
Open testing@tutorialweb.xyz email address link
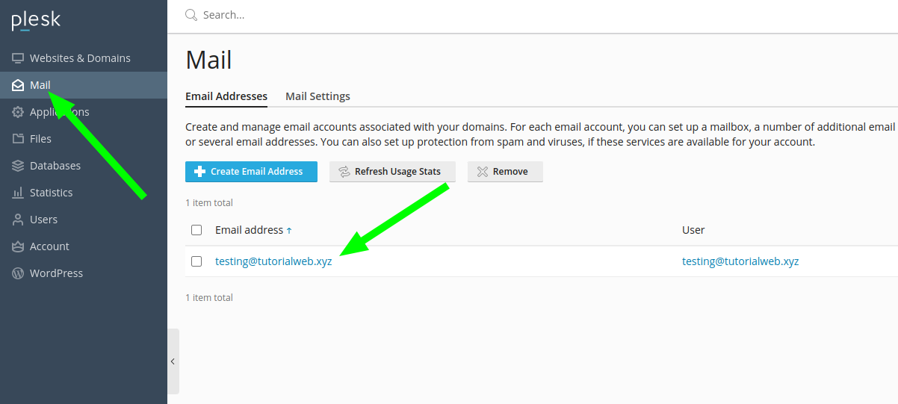point(273,261)
